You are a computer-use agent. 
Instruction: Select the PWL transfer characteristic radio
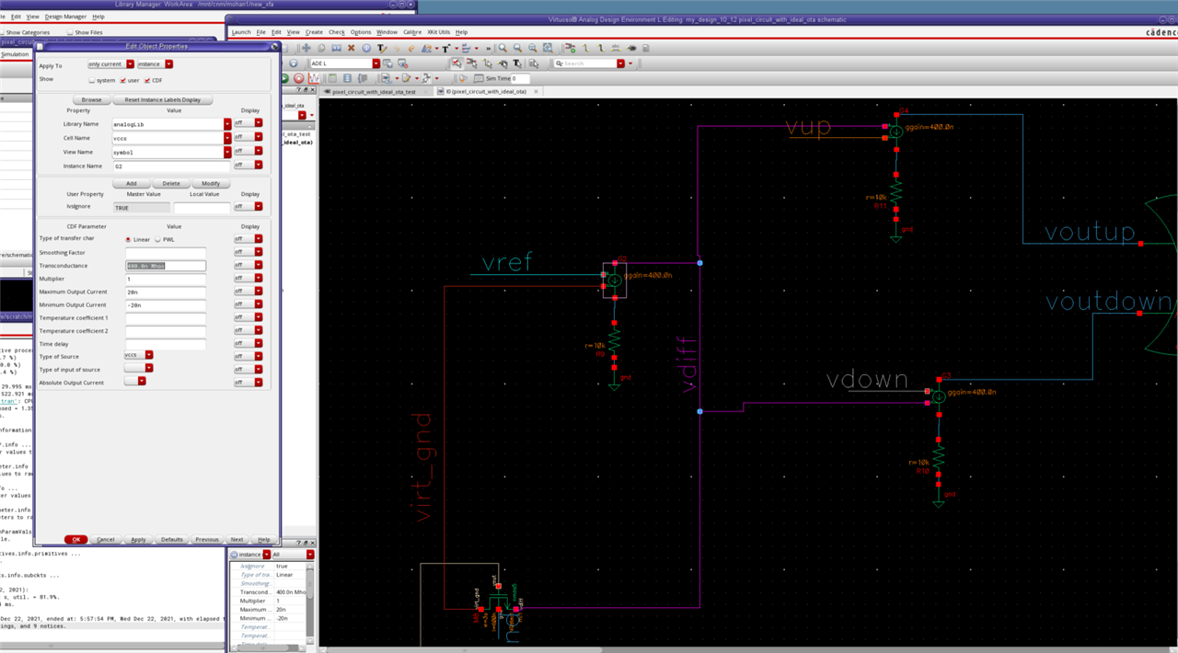[x=157, y=239]
